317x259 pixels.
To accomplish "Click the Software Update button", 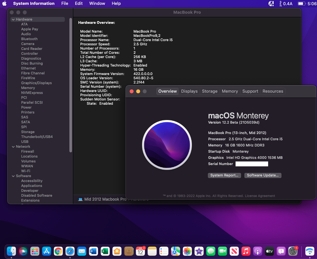I will pyautogui.click(x=263, y=175).
